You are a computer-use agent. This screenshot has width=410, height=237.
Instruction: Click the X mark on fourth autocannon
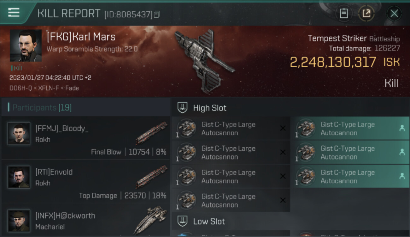click(x=283, y=200)
